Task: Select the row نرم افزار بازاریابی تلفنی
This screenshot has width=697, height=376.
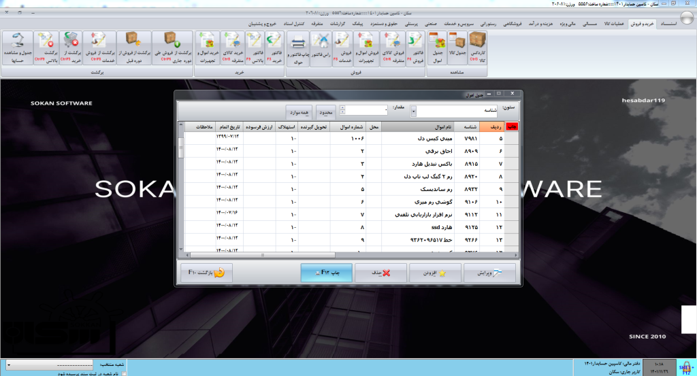Action: (x=351, y=214)
